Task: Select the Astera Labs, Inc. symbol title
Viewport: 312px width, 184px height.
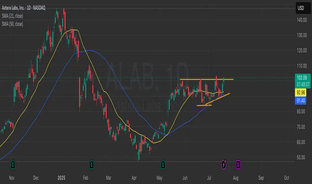Action: click(23, 8)
